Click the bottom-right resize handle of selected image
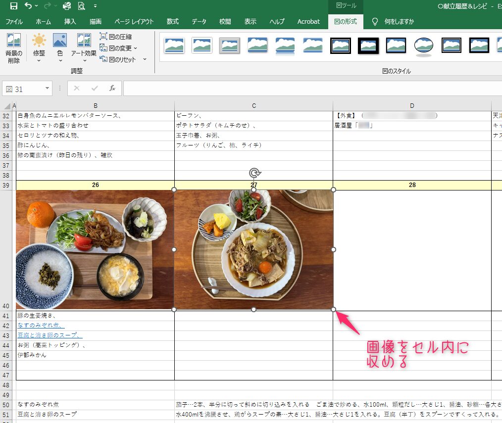This screenshot has width=502, height=423. (x=333, y=309)
